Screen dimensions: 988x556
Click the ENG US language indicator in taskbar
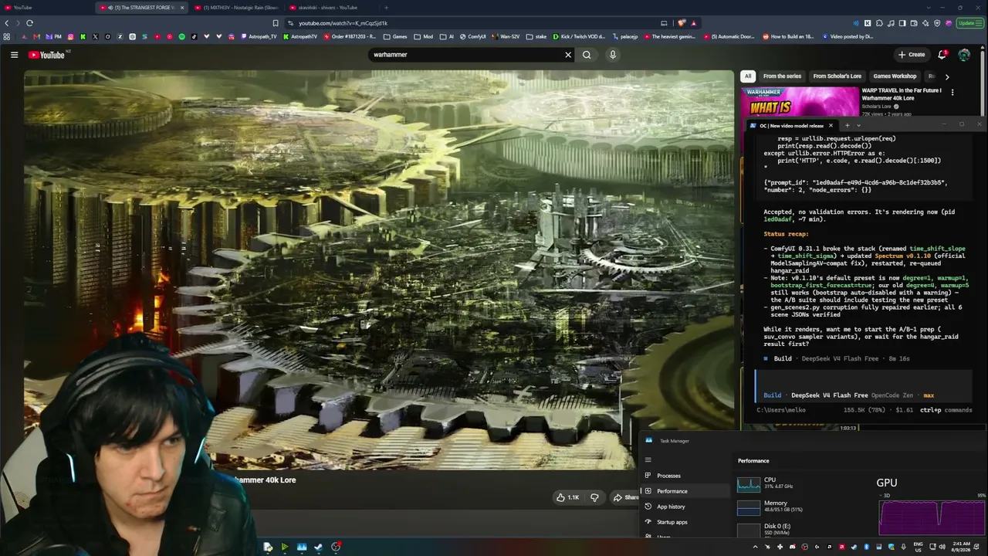pos(918,547)
